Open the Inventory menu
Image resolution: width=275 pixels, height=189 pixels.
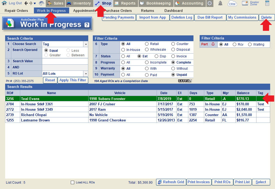pyautogui.click(x=79, y=3)
